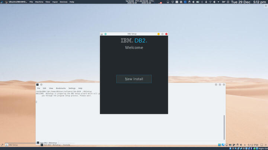Click KDE show desktop icon

pos(262,145)
